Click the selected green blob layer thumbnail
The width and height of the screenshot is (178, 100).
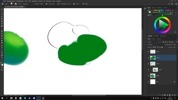(153, 58)
